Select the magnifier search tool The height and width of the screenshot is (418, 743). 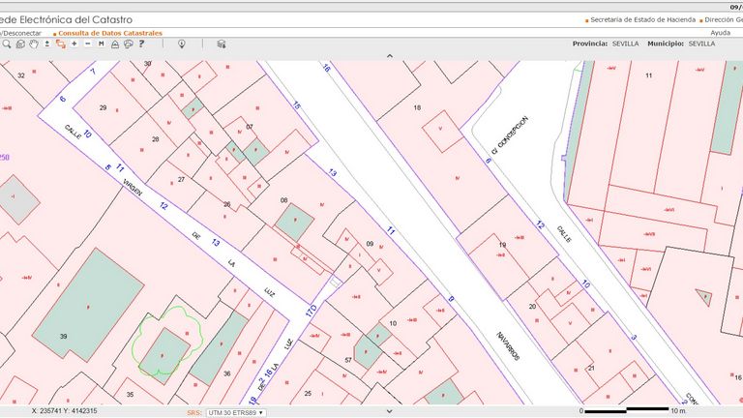click(6, 45)
